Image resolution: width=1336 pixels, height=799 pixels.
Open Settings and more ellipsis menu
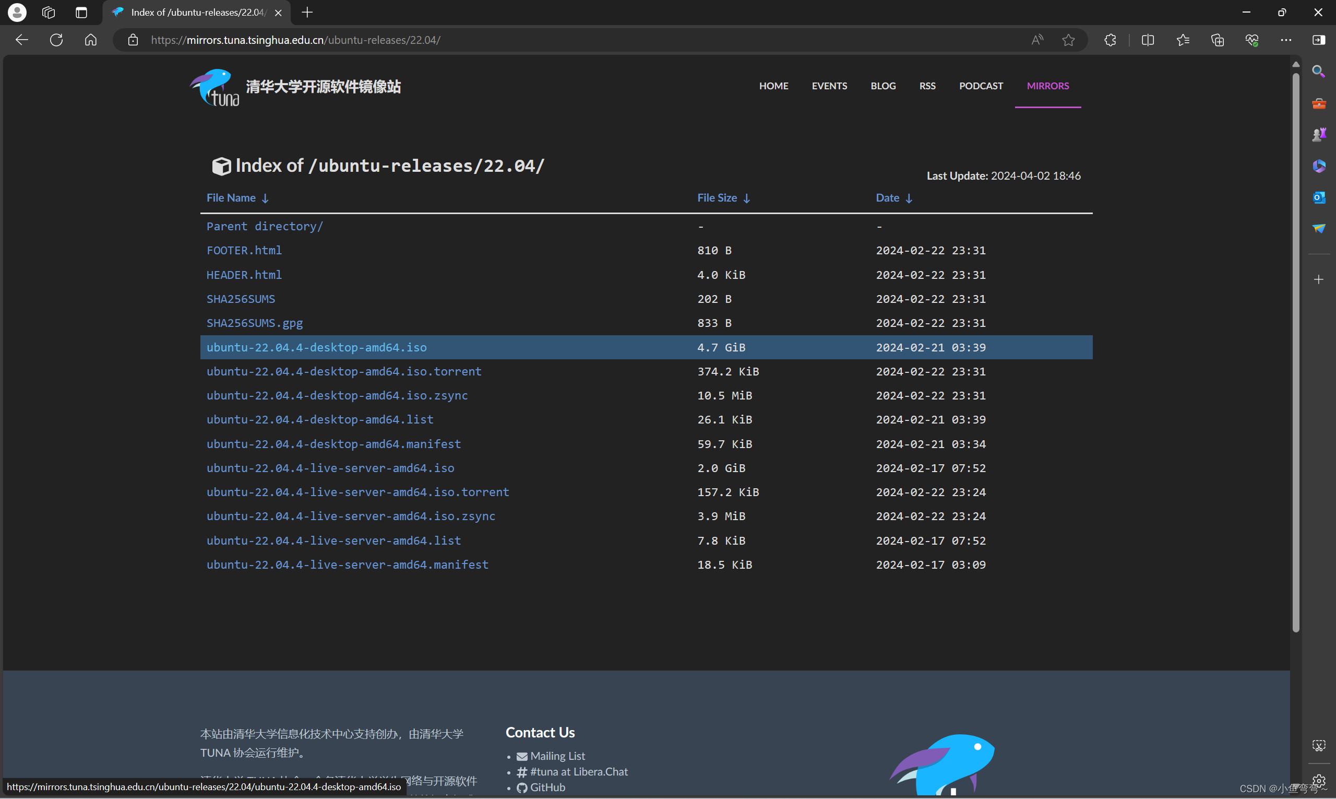point(1286,40)
